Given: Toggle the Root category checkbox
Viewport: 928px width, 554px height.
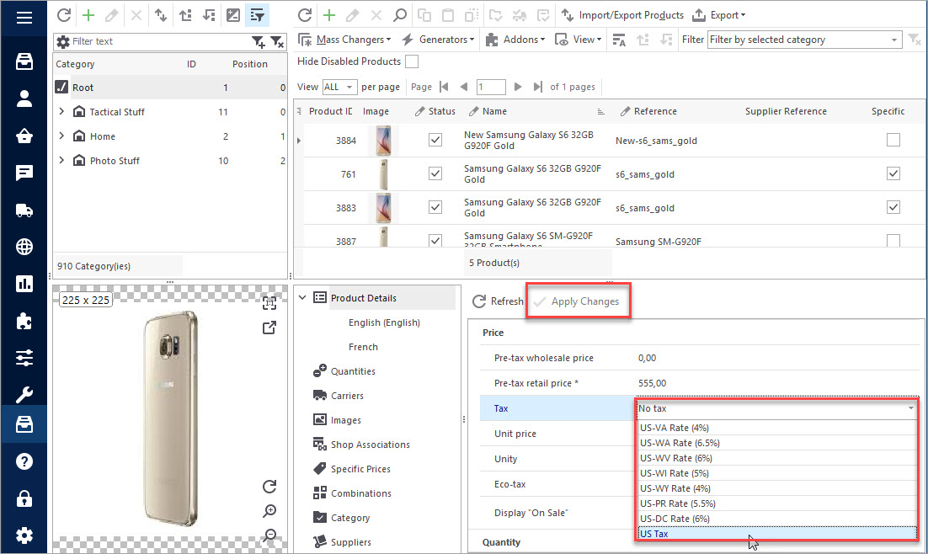Looking at the screenshot, I should point(61,87).
